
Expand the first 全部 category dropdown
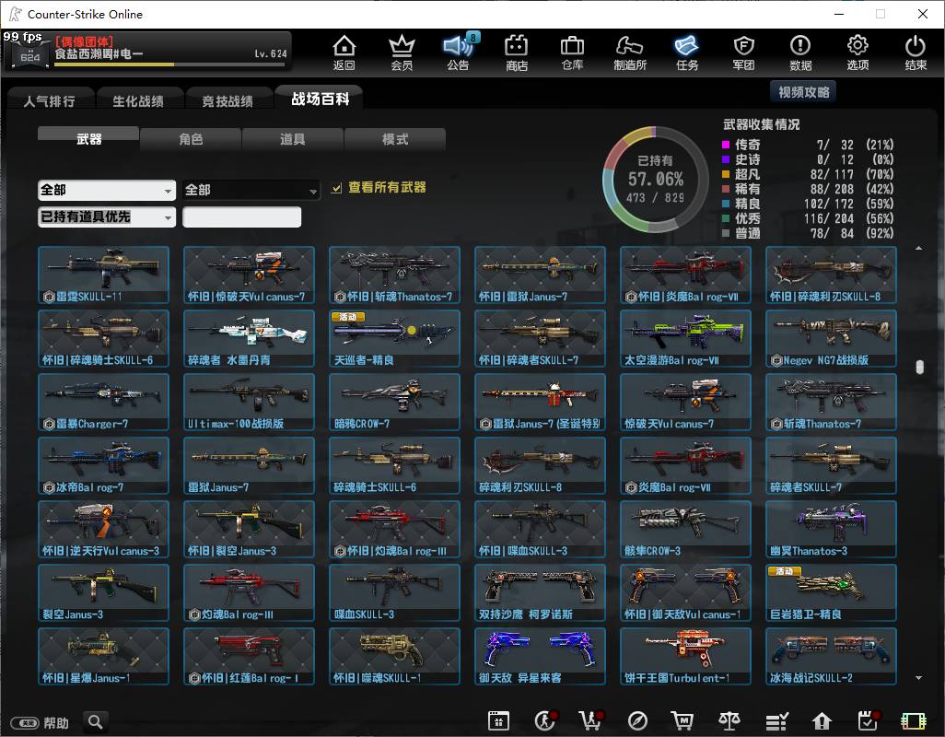pyautogui.click(x=107, y=191)
